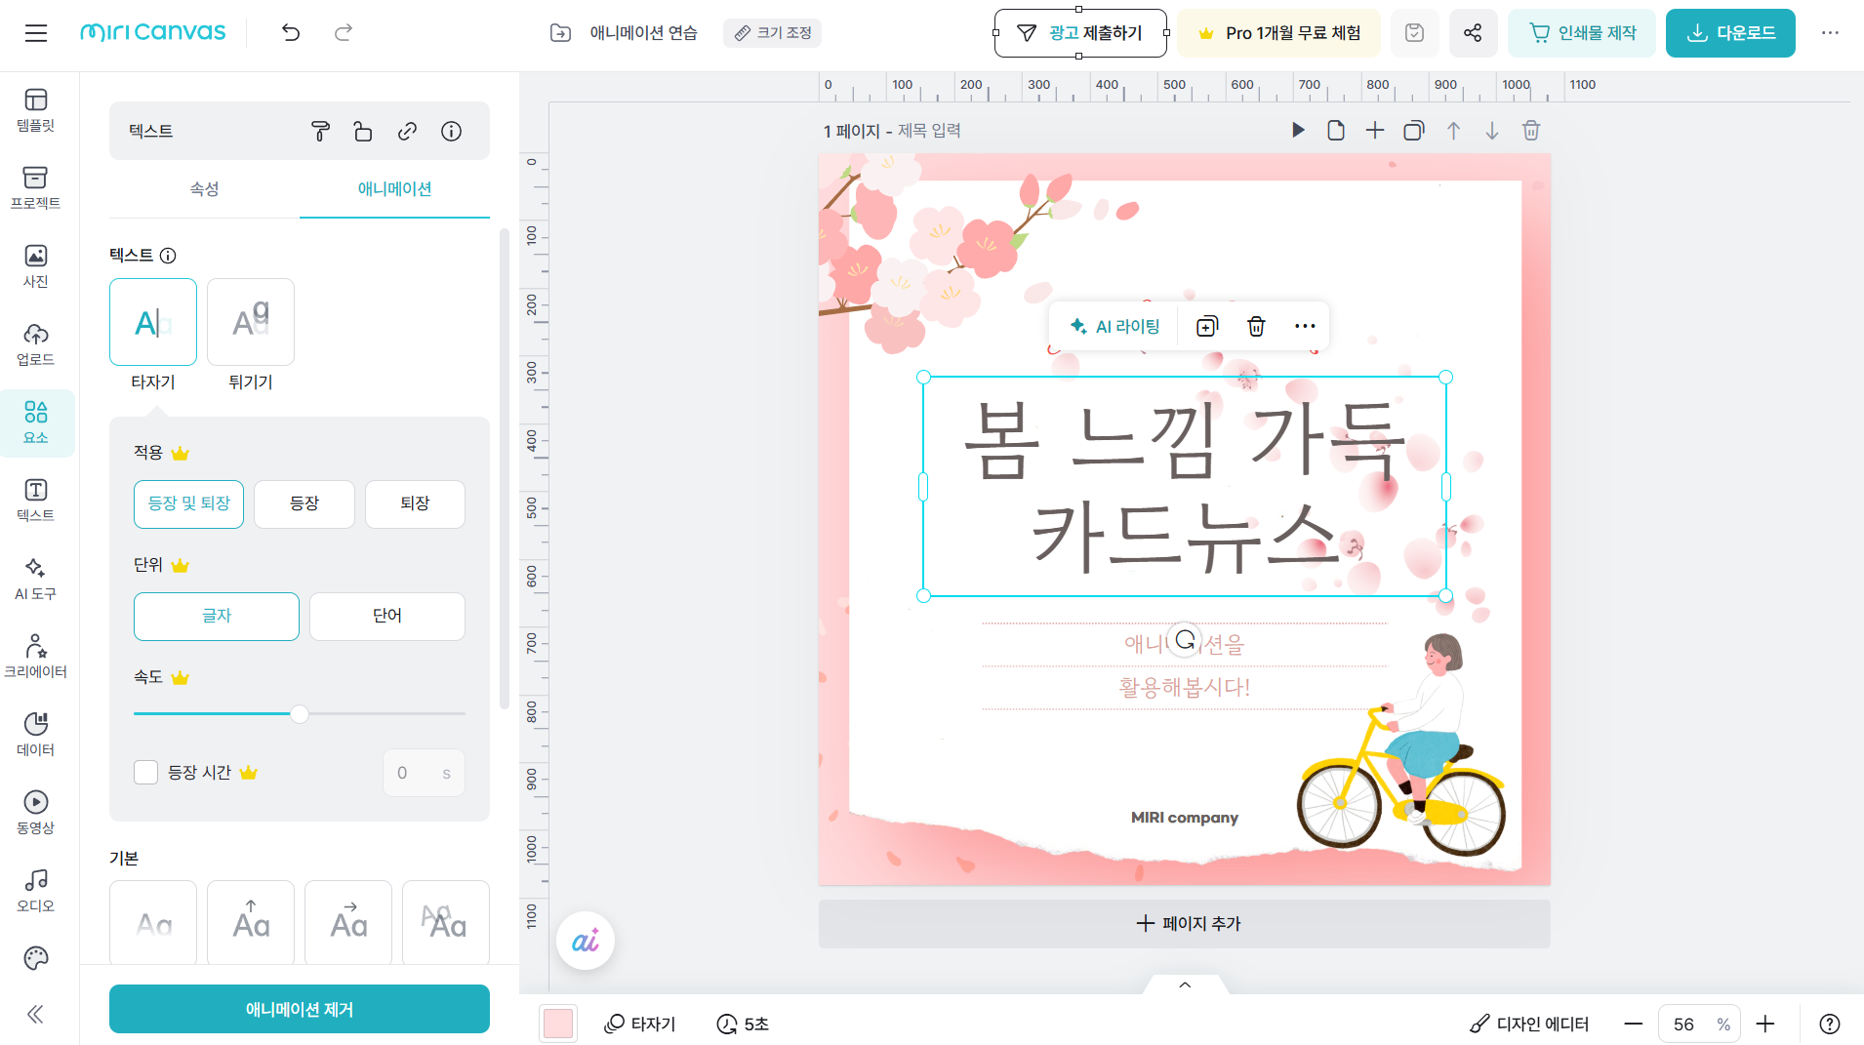The image size is (1864, 1045).
Task: Switch to the 애니메이션 tab
Action: click(x=395, y=189)
